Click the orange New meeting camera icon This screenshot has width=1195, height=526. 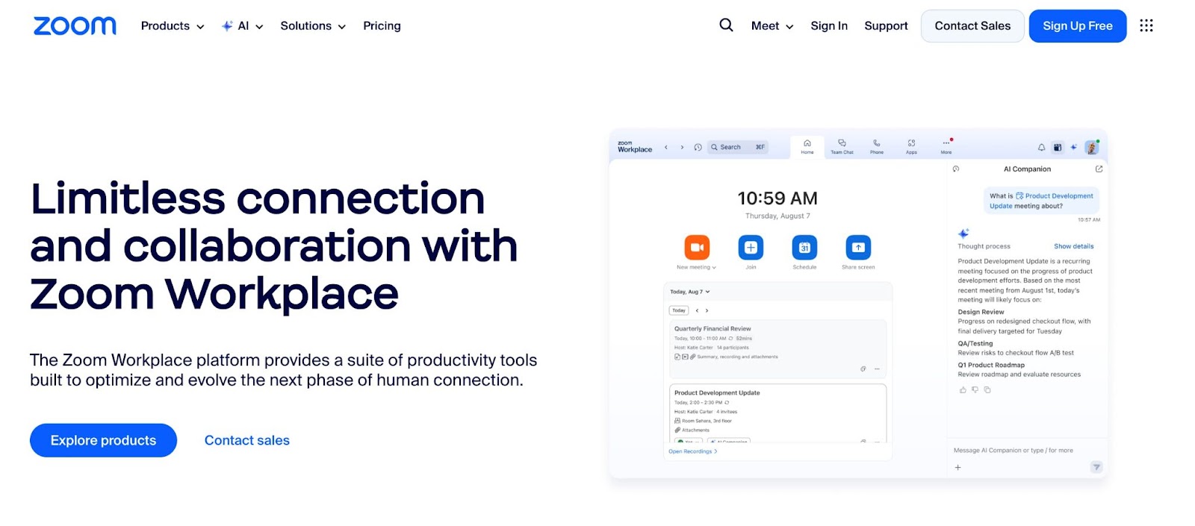click(x=697, y=247)
